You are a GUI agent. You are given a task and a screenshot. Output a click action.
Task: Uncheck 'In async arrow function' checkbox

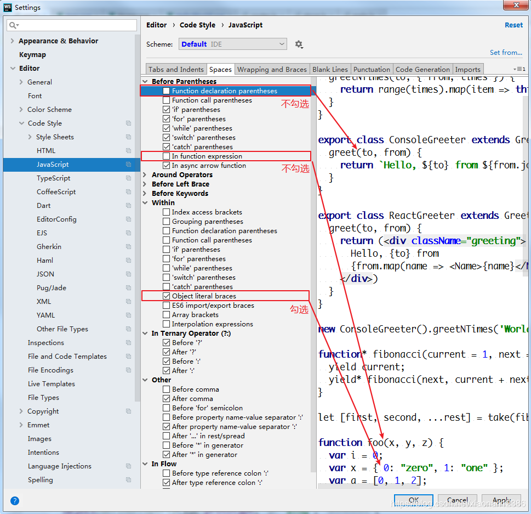166,166
